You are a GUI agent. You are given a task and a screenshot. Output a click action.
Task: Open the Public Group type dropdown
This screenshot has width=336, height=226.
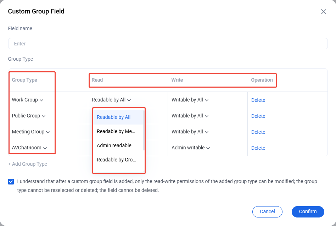28,116
